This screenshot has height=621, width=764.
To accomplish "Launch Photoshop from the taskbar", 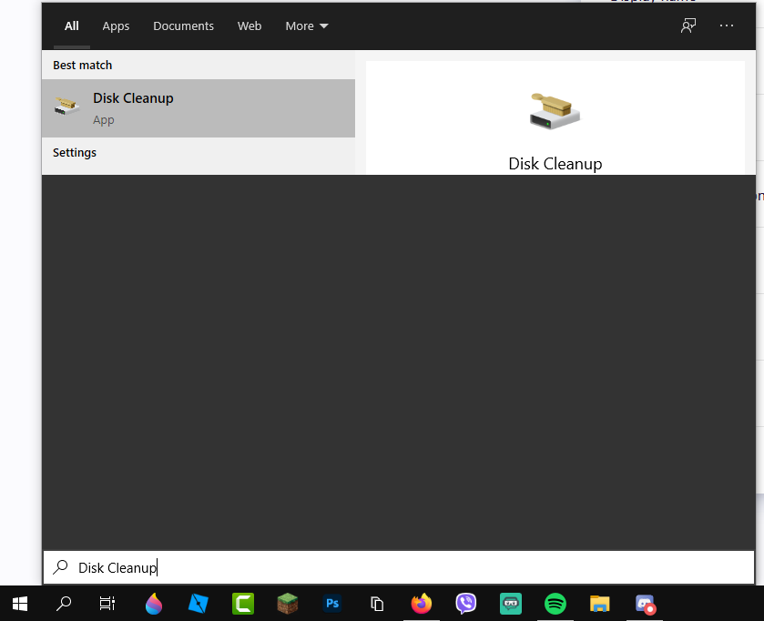I will [332, 604].
